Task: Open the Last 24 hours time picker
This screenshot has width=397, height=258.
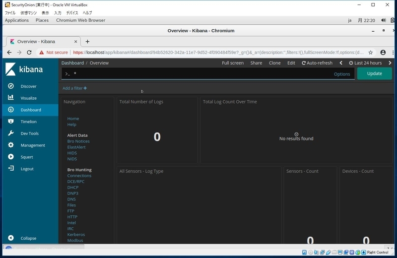Action: point(365,63)
